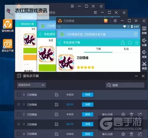Tick the checkbox for instance 0 刀剑情缘
Image resolution: width=148 pixels, height=138 pixels.
(19, 95)
